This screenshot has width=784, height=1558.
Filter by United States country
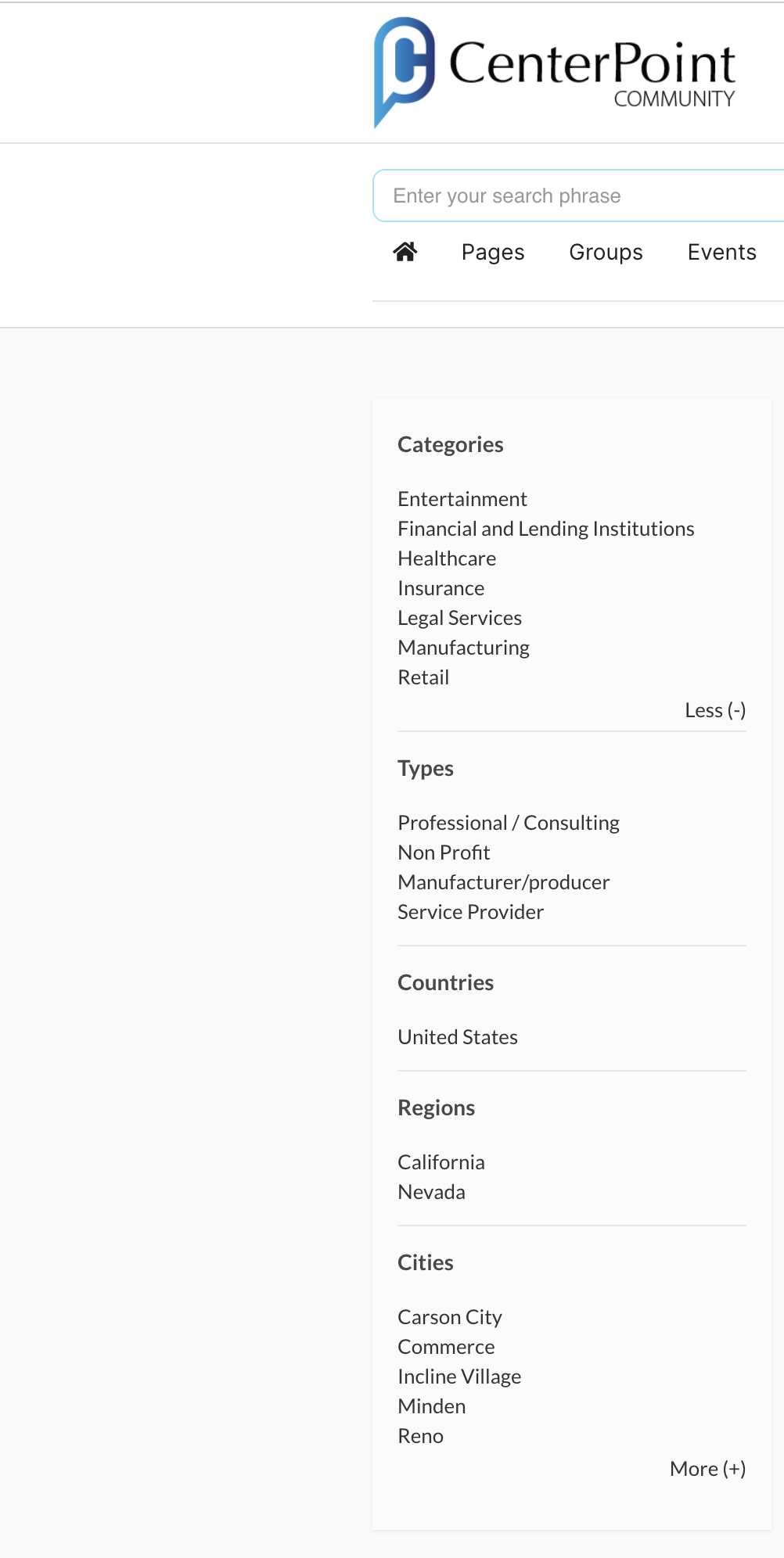(x=458, y=1037)
